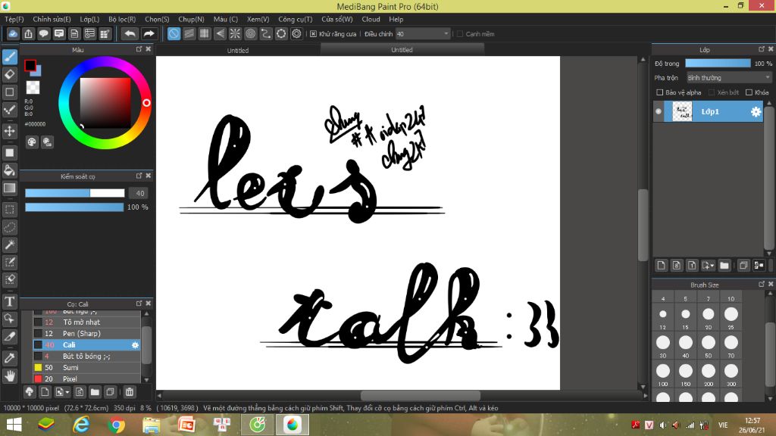The width and height of the screenshot is (776, 436).
Task: Toggle the Canh mềm checkbox
Action: coord(460,34)
